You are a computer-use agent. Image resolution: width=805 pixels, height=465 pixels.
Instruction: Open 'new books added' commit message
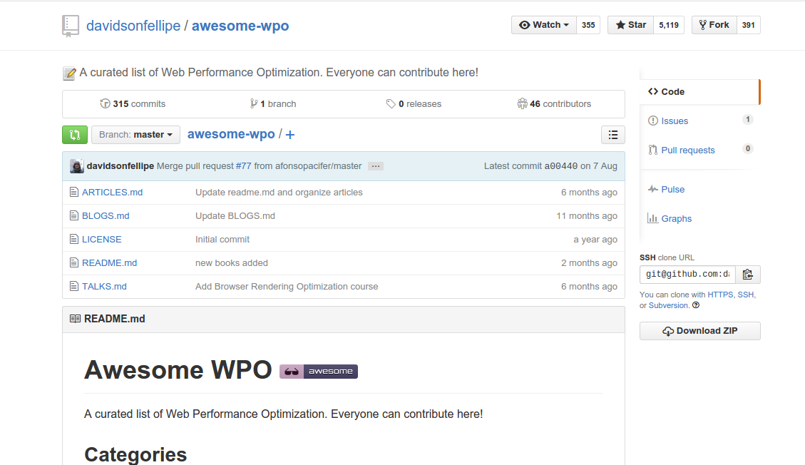coord(232,262)
